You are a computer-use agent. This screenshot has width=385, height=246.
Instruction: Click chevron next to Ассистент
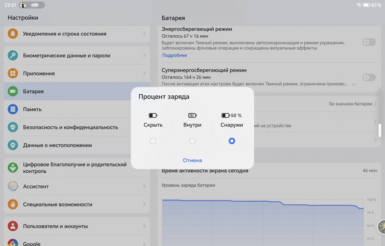(x=145, y=186)
